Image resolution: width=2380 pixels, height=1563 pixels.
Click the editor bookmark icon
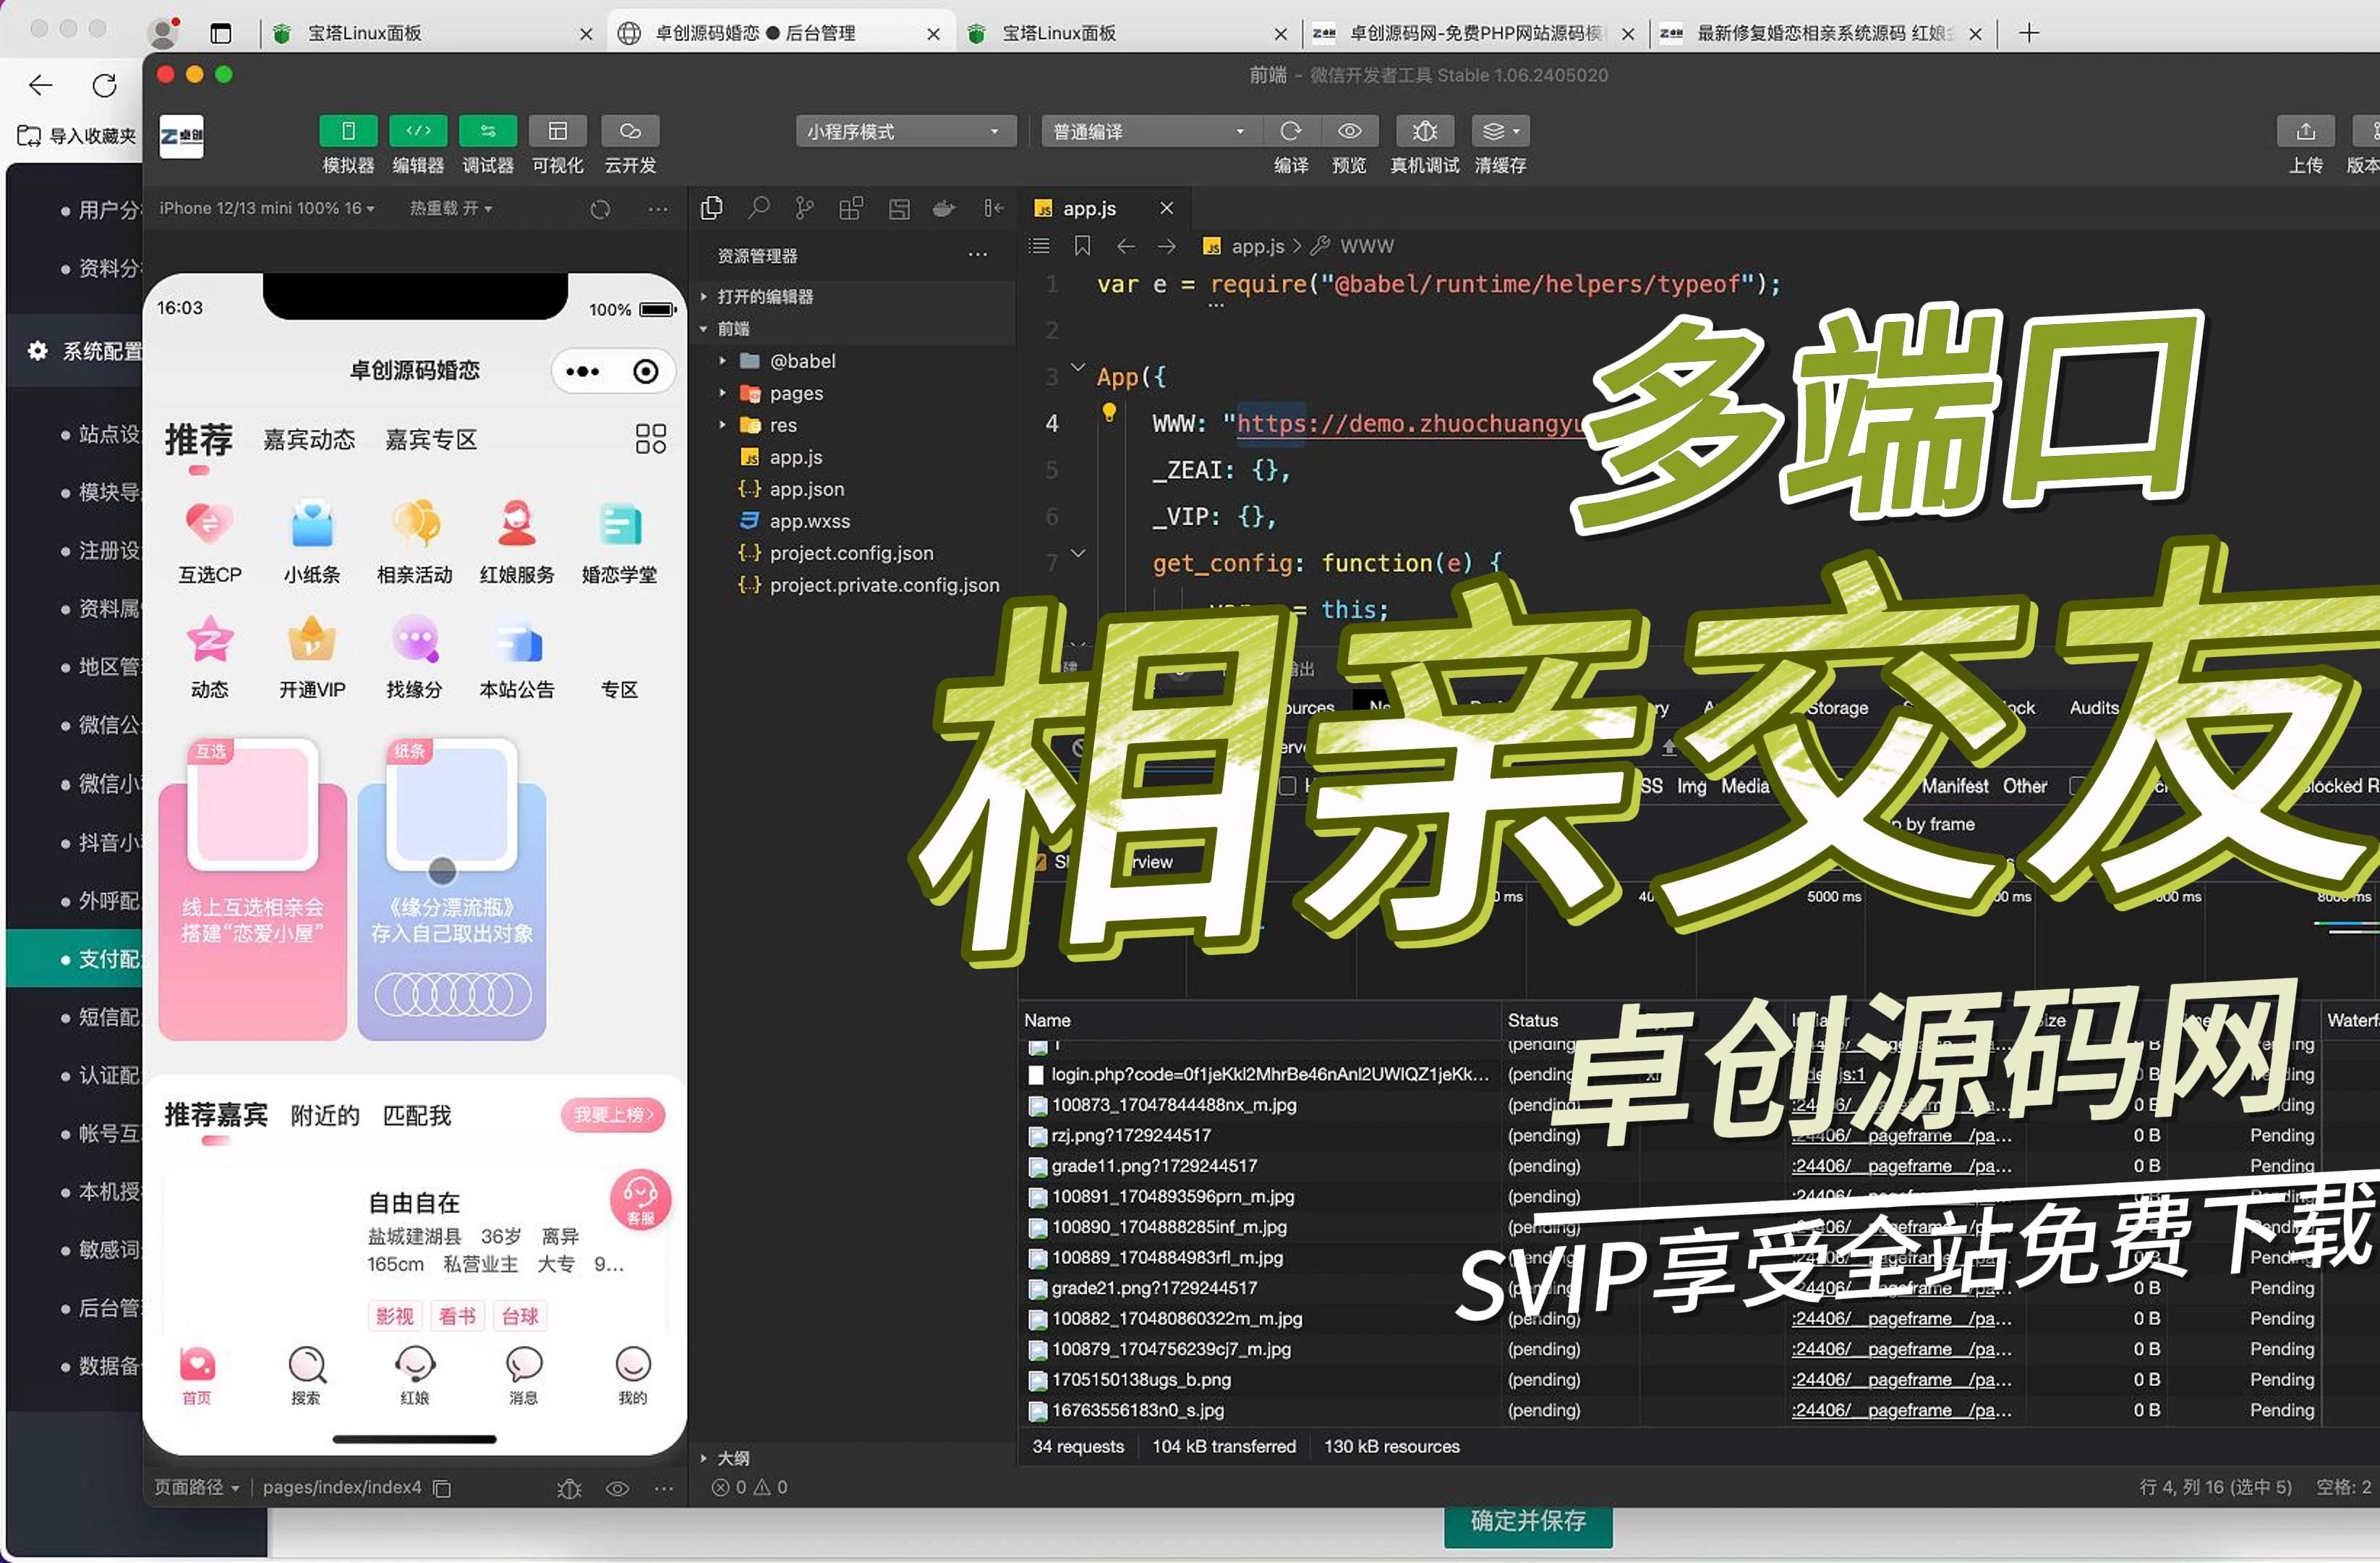point(1082,246)
